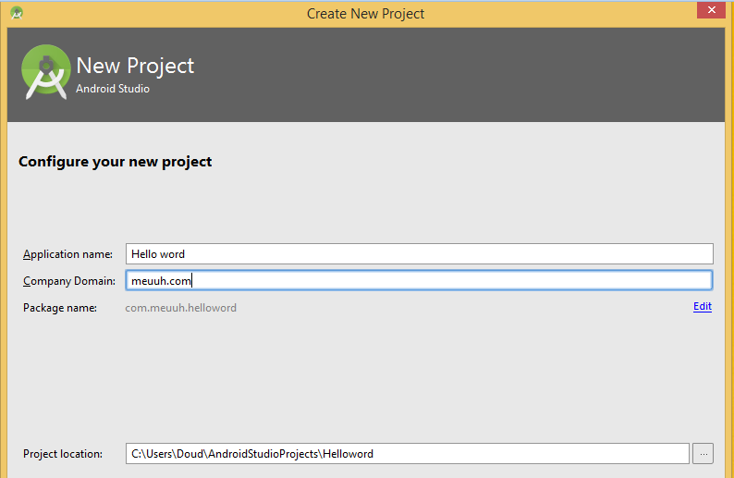Click the small Android Studio title bar icon
The image size is (734, 478).
[17, 13]
